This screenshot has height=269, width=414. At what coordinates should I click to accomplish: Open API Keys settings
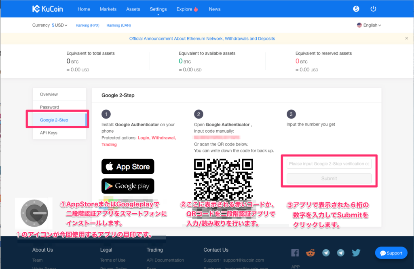59,133
